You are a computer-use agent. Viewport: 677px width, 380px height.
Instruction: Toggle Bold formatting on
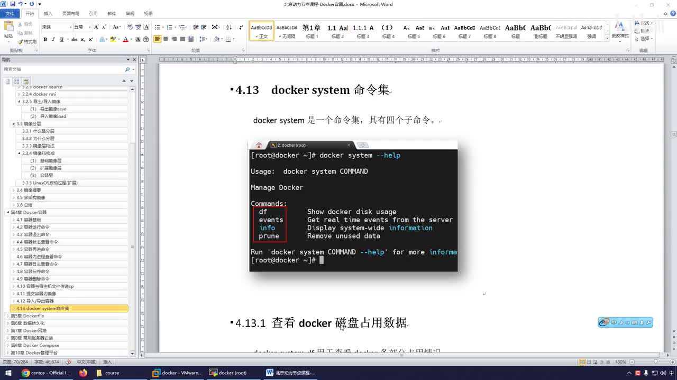click(45, 40)
